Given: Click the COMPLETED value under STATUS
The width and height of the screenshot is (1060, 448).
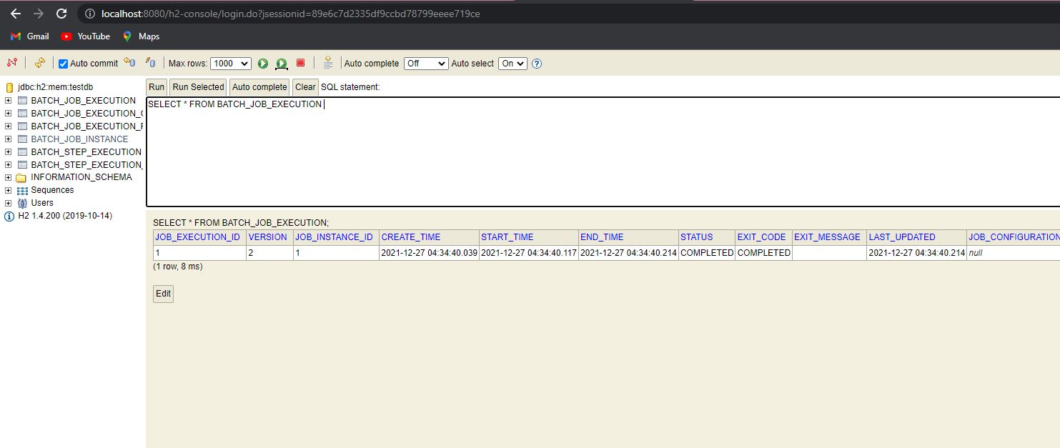Looking at the screenshot, I should (x=707, y=253).
